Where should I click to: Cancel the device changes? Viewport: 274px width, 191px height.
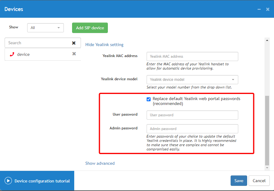point(259,181)
